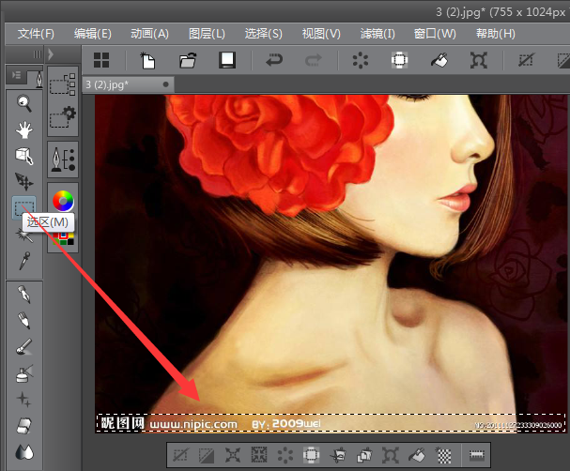Click the Open file folder icon
The image size is (570, 471).
pos(187,60)
